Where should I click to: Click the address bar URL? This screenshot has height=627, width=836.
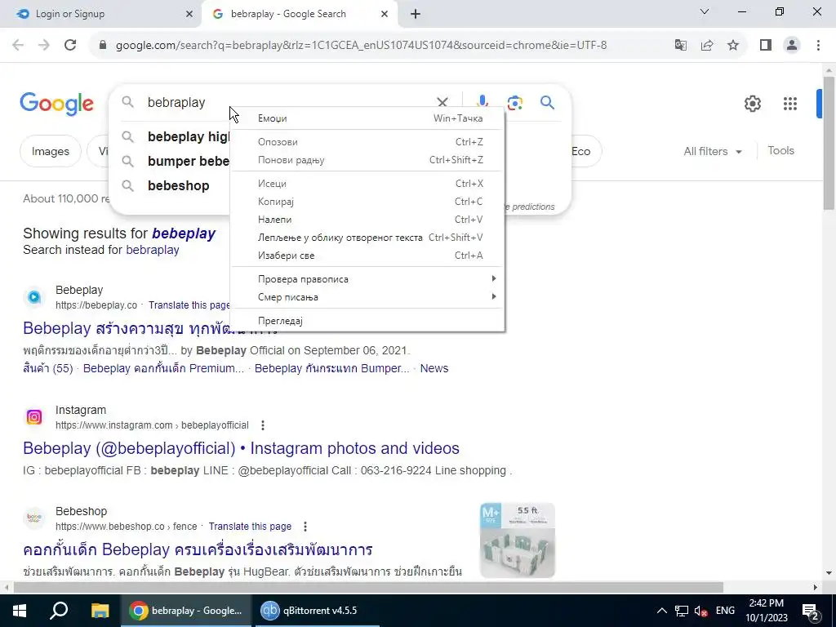click(x=361, y=46)
